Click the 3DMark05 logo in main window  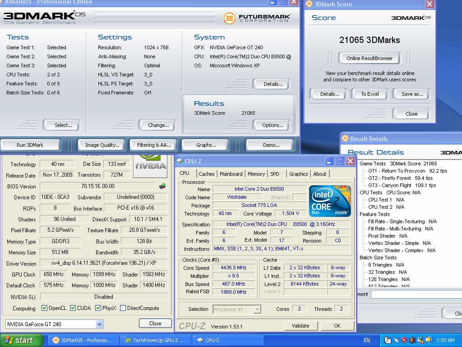tap(44, 18)
